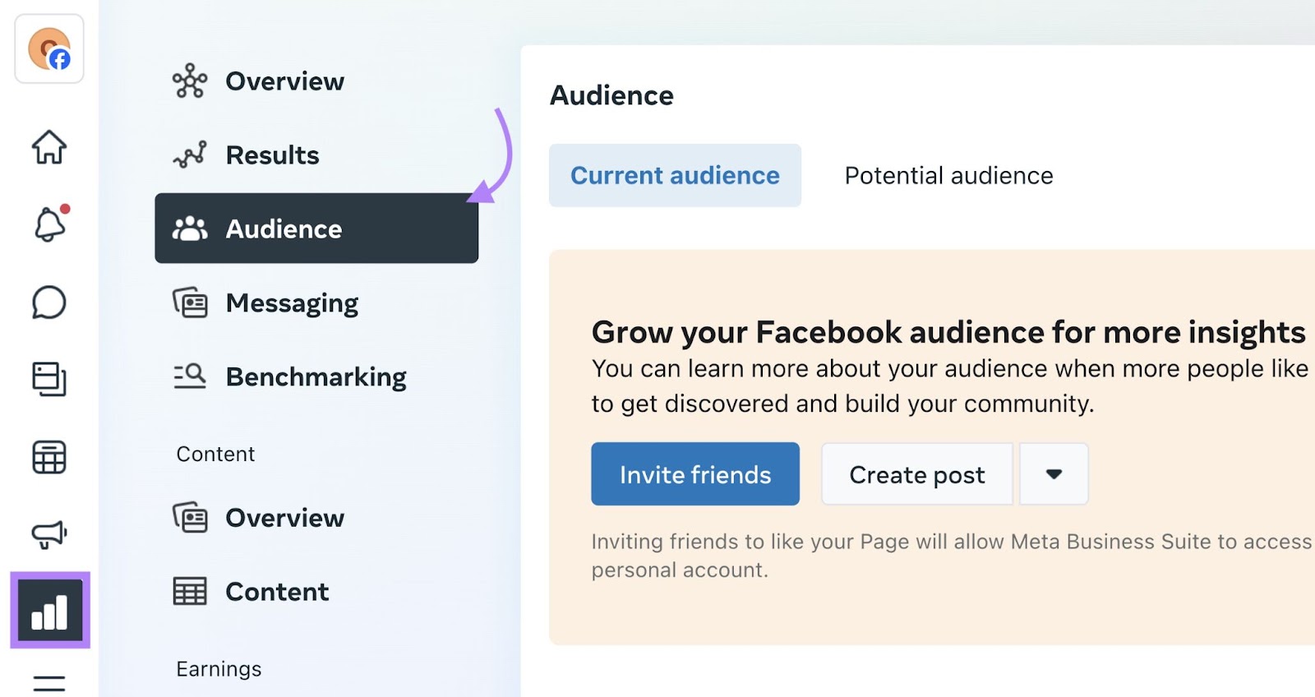Click the Audience page title
Viewport: 1315px width, 697px height.
click(x=611, y=95)
